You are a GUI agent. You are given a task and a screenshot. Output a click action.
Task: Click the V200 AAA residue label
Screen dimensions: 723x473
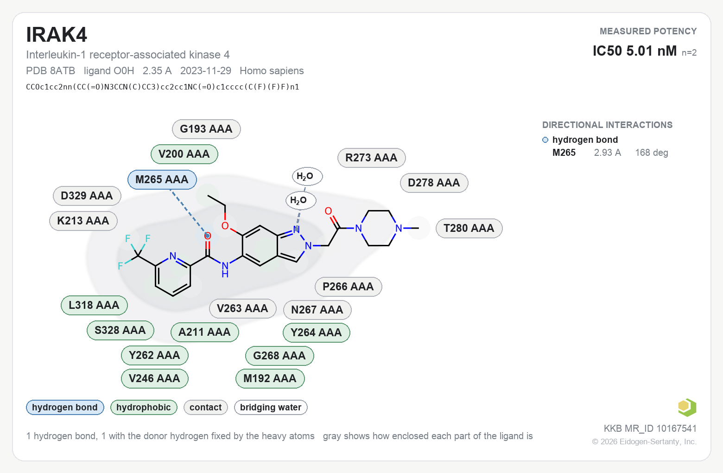184,154
